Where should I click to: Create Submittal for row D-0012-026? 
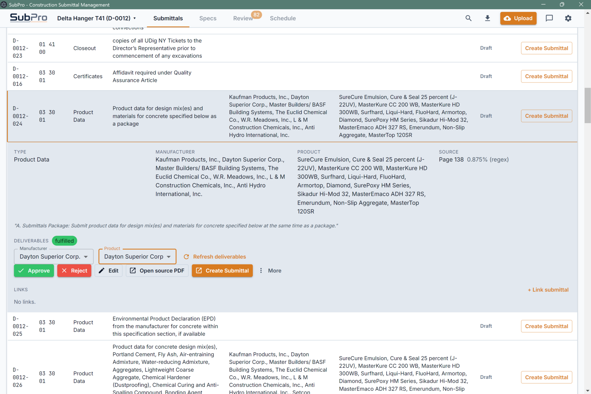tap(546, 377)
